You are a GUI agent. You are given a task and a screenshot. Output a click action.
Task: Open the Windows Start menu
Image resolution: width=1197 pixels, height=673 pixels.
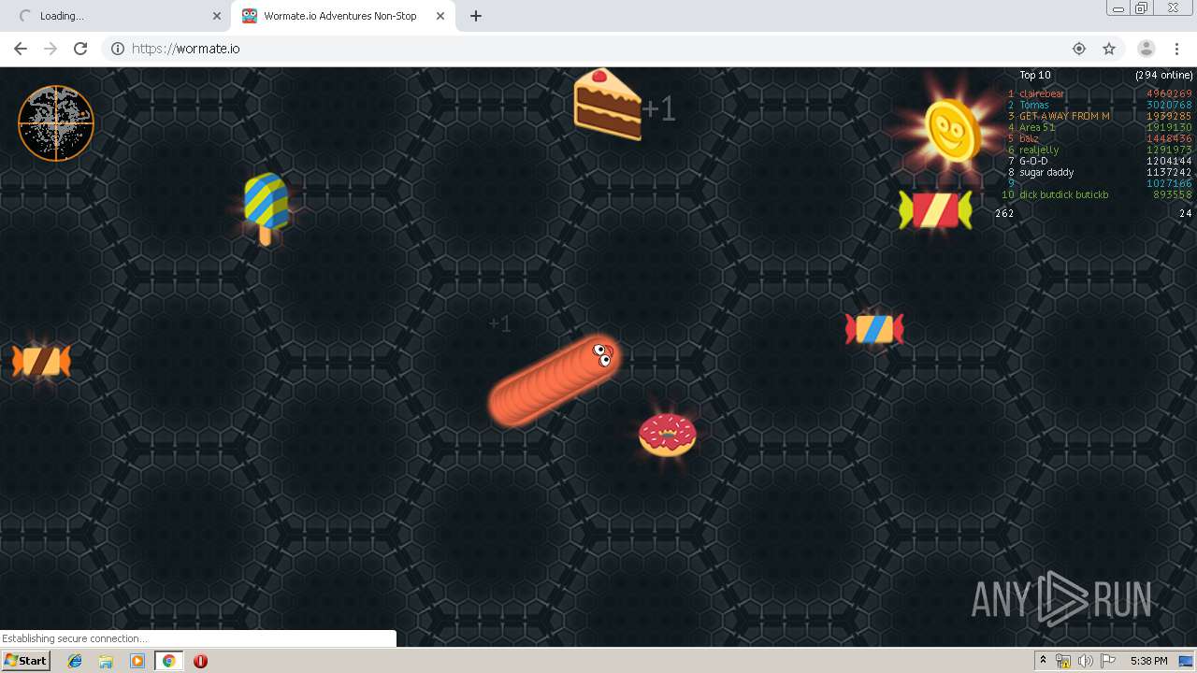pos(26,661)
